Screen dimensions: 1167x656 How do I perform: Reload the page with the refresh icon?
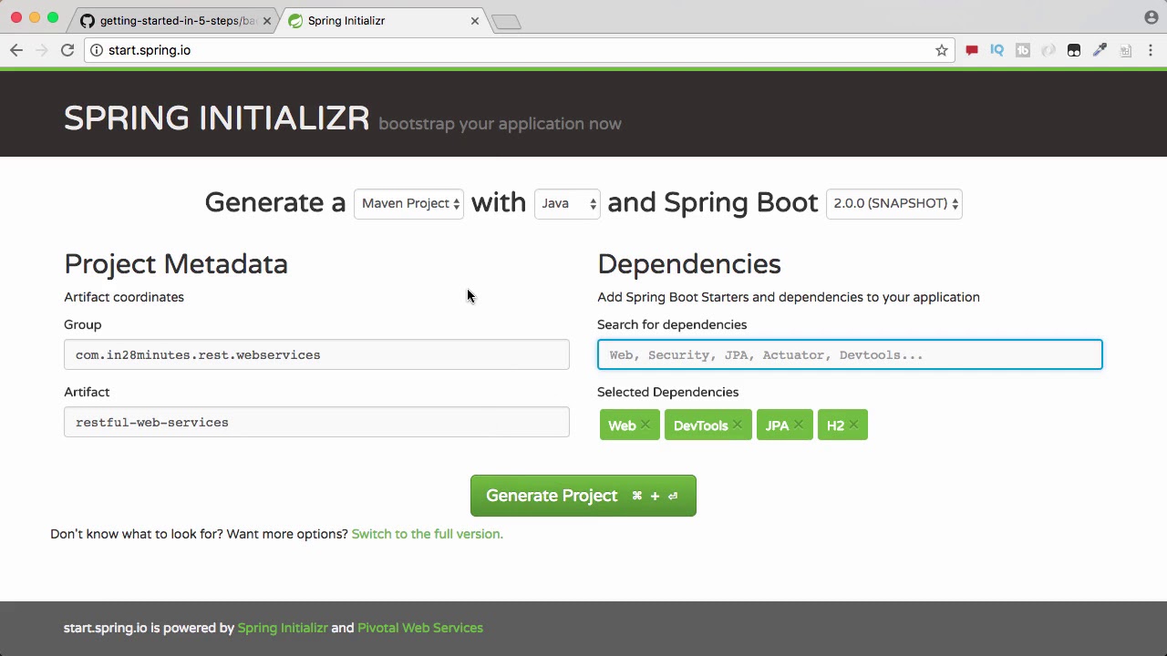point(67,50)
